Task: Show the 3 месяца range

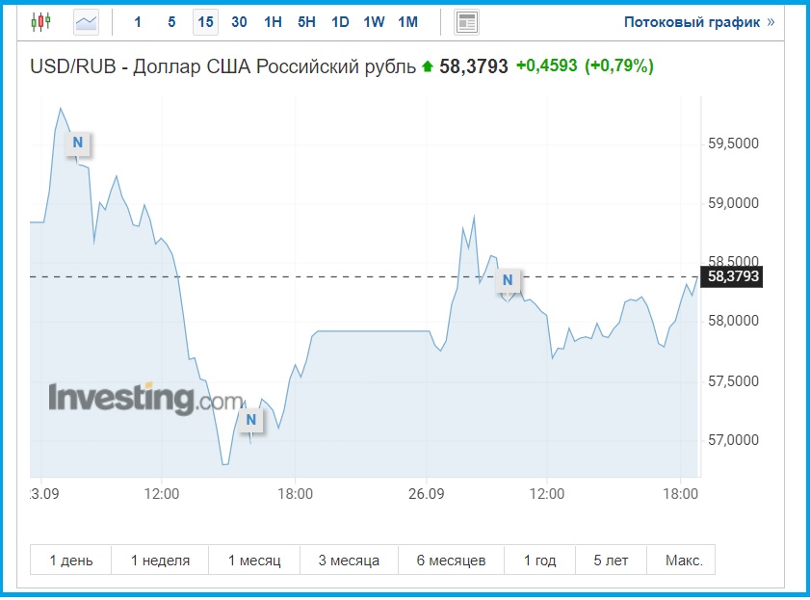Action: pos(349,560)
